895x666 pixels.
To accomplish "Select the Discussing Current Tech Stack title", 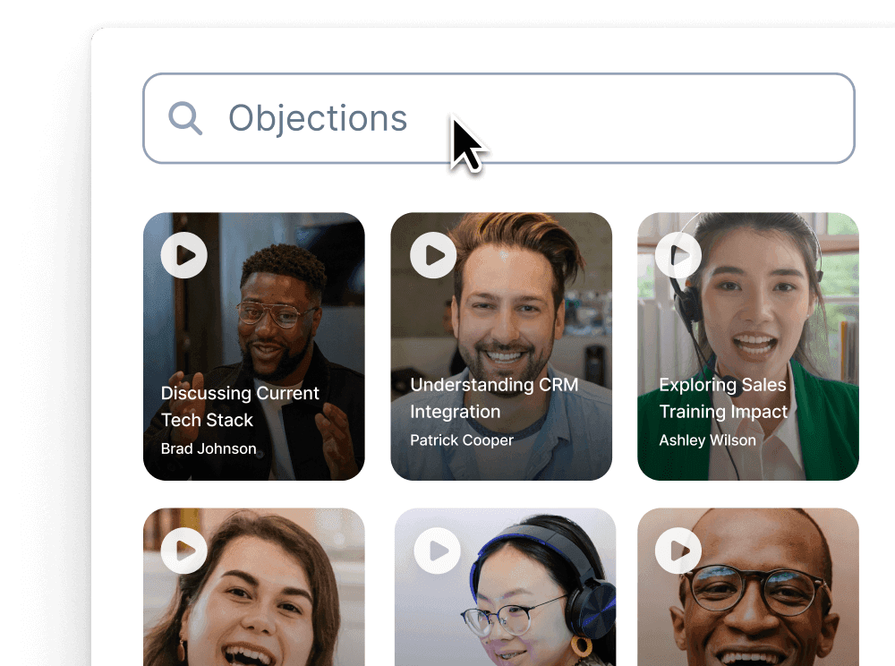I will tap(240, 406).
